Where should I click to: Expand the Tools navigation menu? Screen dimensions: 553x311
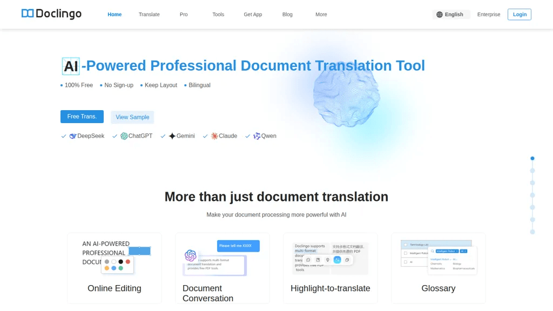[218, 15]
